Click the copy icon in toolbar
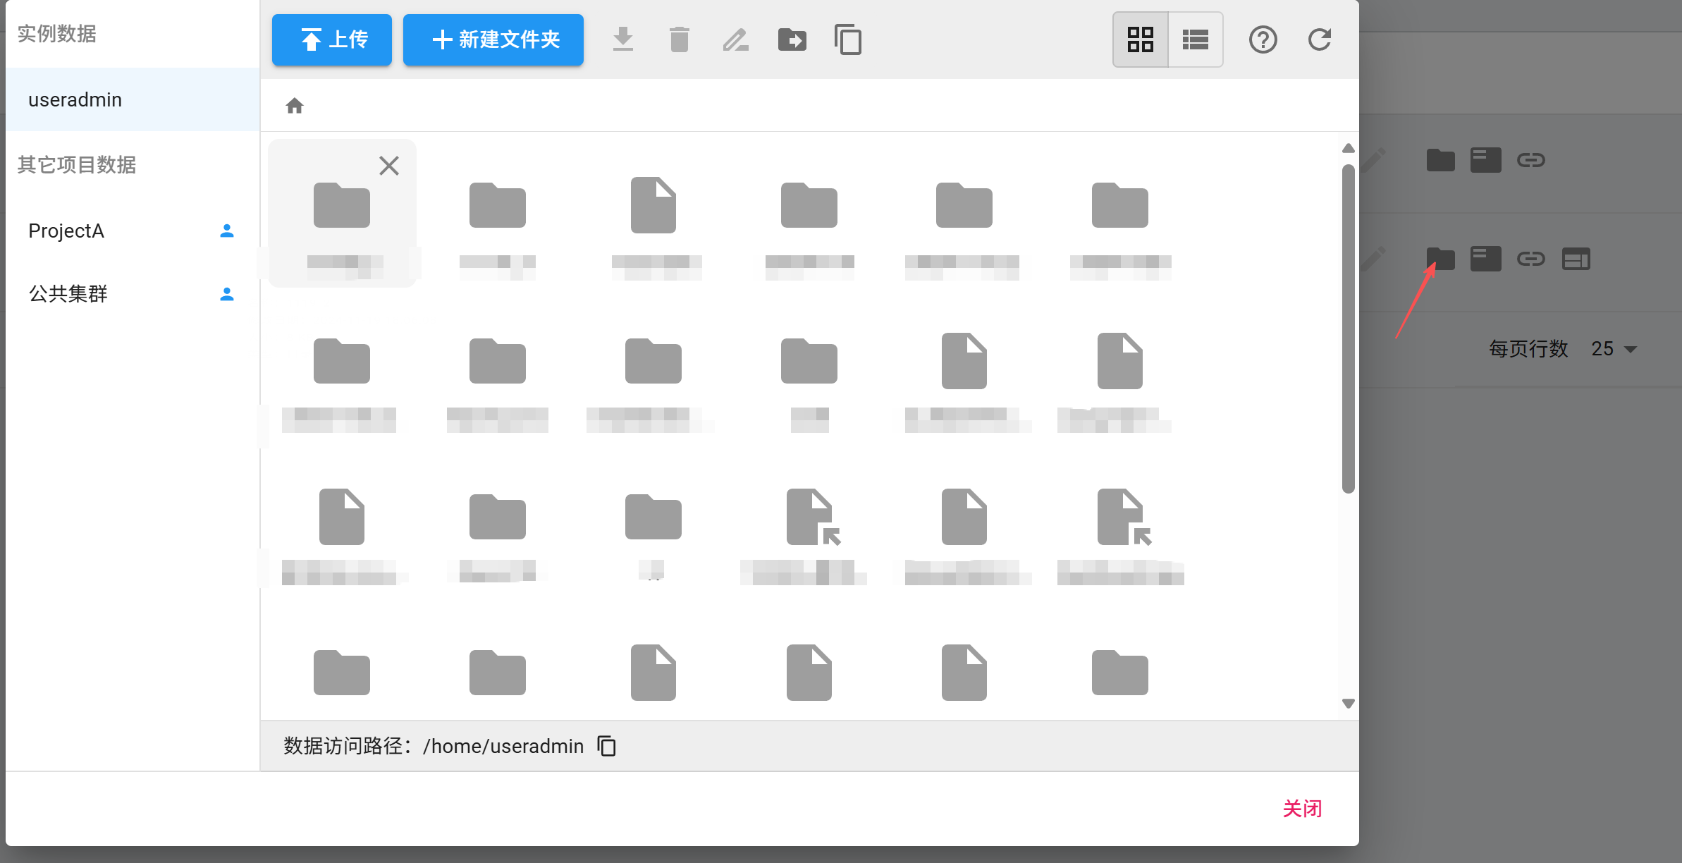 pyautogui.click(x=848, y=40)
